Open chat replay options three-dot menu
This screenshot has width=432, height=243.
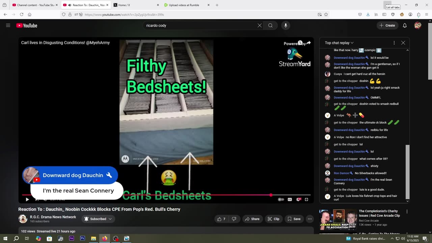[x=394, y=43]
